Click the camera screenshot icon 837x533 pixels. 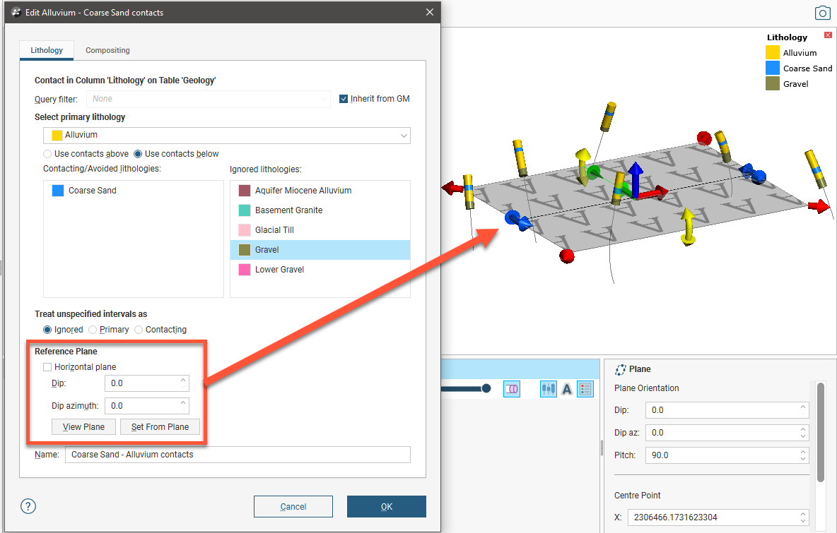point(822,13)
